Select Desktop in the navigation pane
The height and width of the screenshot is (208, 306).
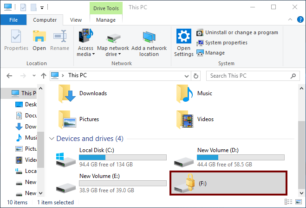pos(26,104)
